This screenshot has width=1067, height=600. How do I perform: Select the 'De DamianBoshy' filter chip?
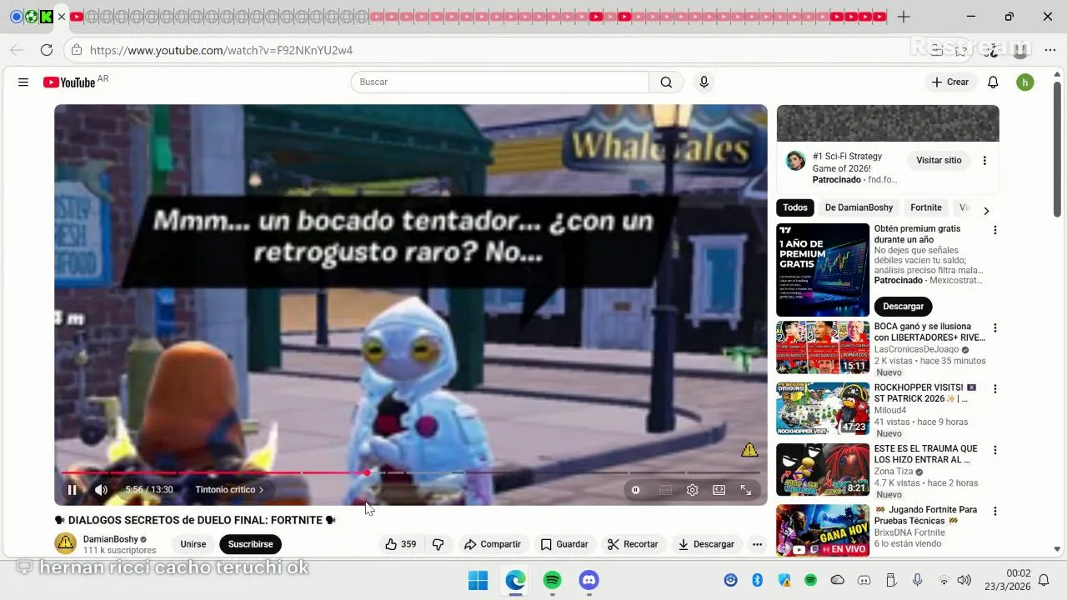(859, 207)
